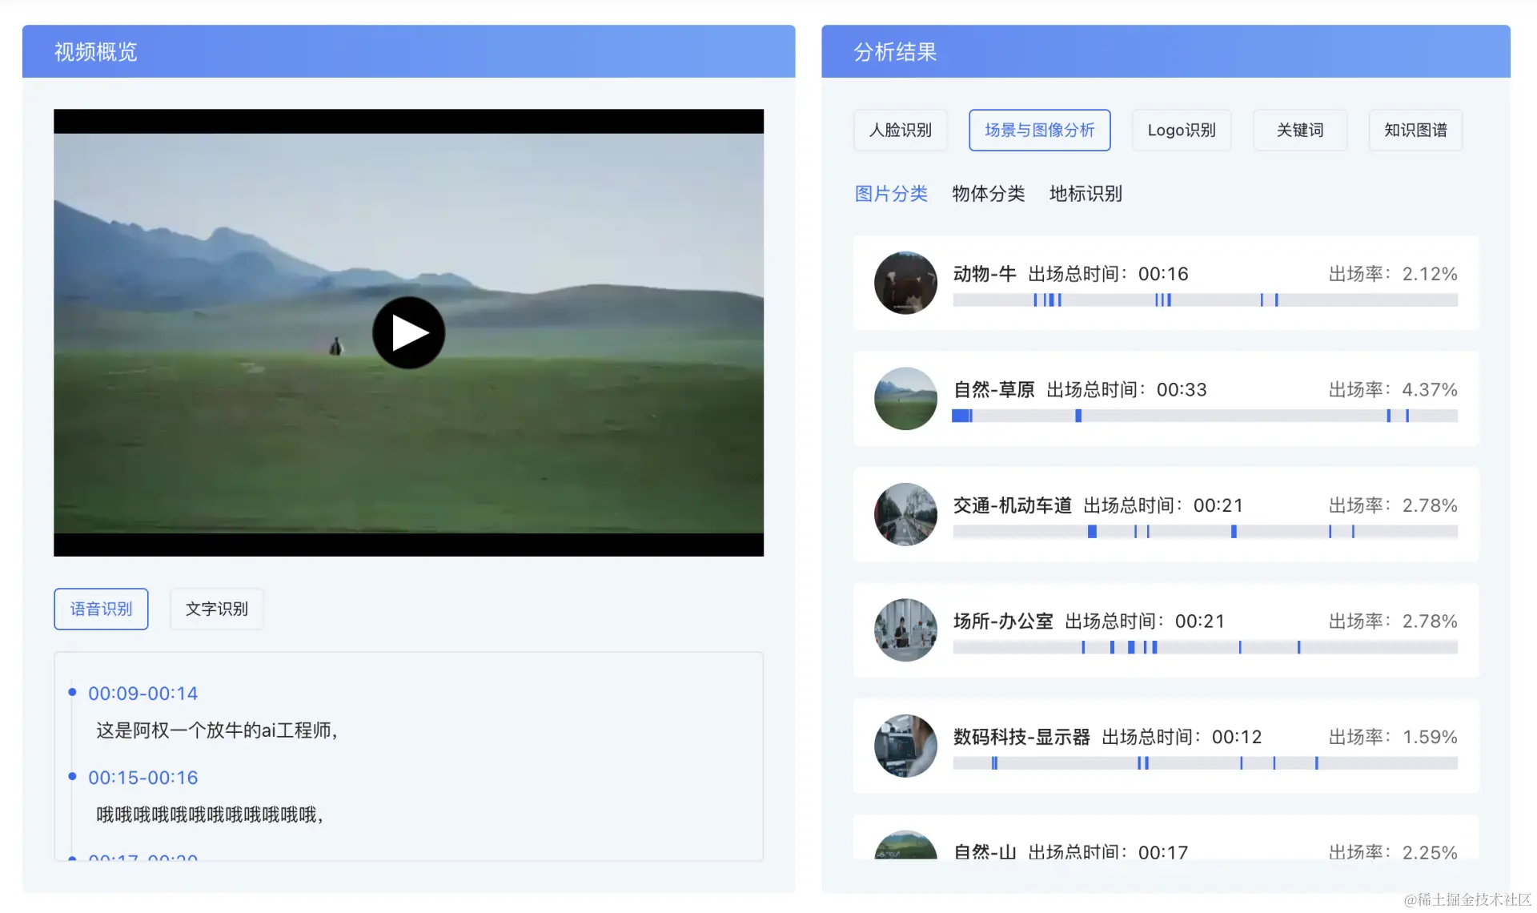This screenshot has width=1537, height=913.
Task: Open the 知识图谱 tab
Action: point(1415,130)
